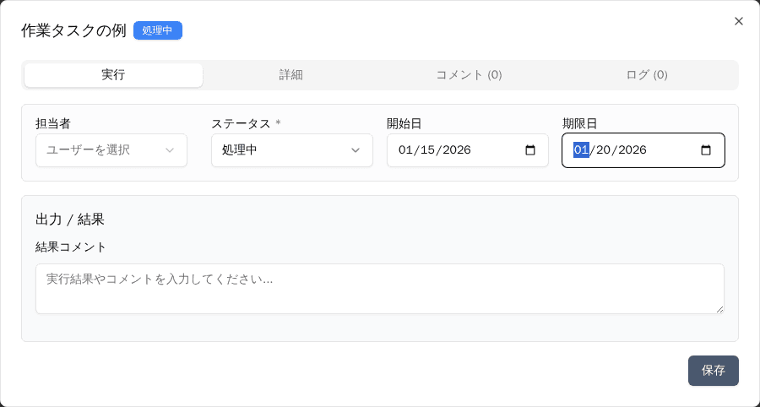Open the ログ (0) tab
The width and height of the screenshot is (760, 407).
pyautogui.click(x=647, y=75)
